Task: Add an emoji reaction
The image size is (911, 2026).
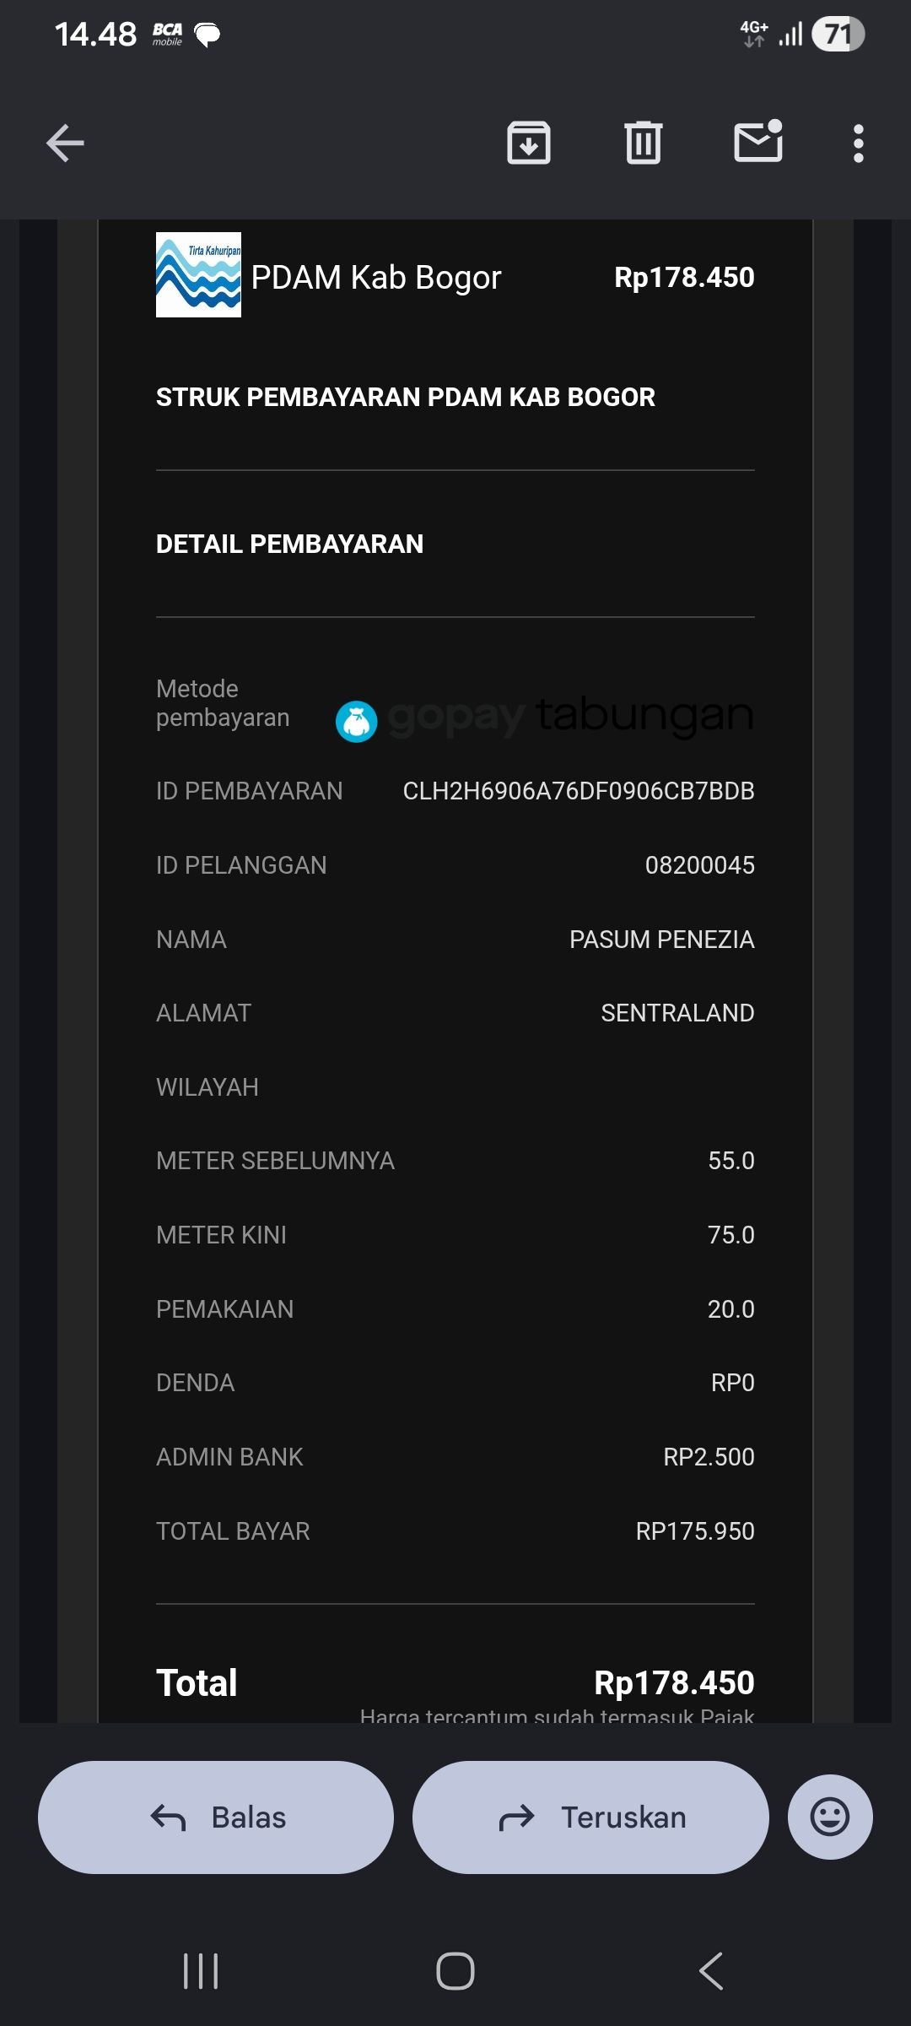Action: 830,1817
